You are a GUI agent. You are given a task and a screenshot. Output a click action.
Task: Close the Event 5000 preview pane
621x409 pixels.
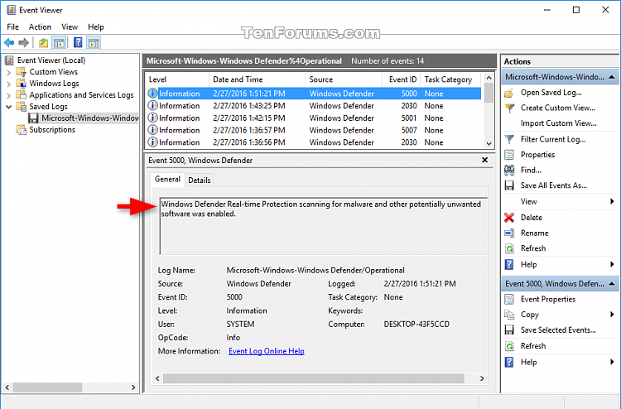pos(484,160)
